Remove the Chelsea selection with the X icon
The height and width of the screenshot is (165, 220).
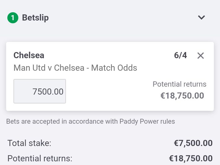pyautogui.click(x=200, y=55)
